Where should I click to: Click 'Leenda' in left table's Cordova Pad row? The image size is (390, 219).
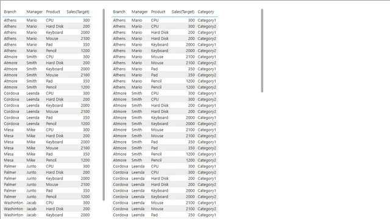coord(33,117)
